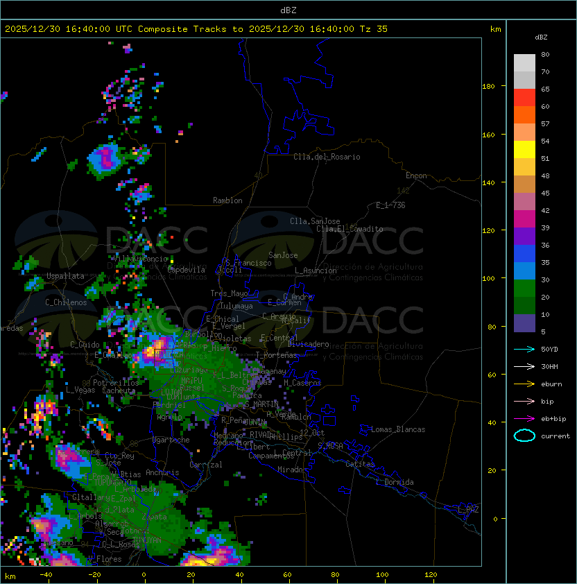Screen dimensions: 577x584
Task: Click the '100' tick on vertical km axis
Action: pyautogui.click(x=488, y=279)
